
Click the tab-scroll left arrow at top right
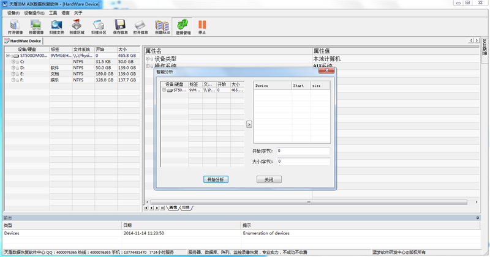pos(471,40)
